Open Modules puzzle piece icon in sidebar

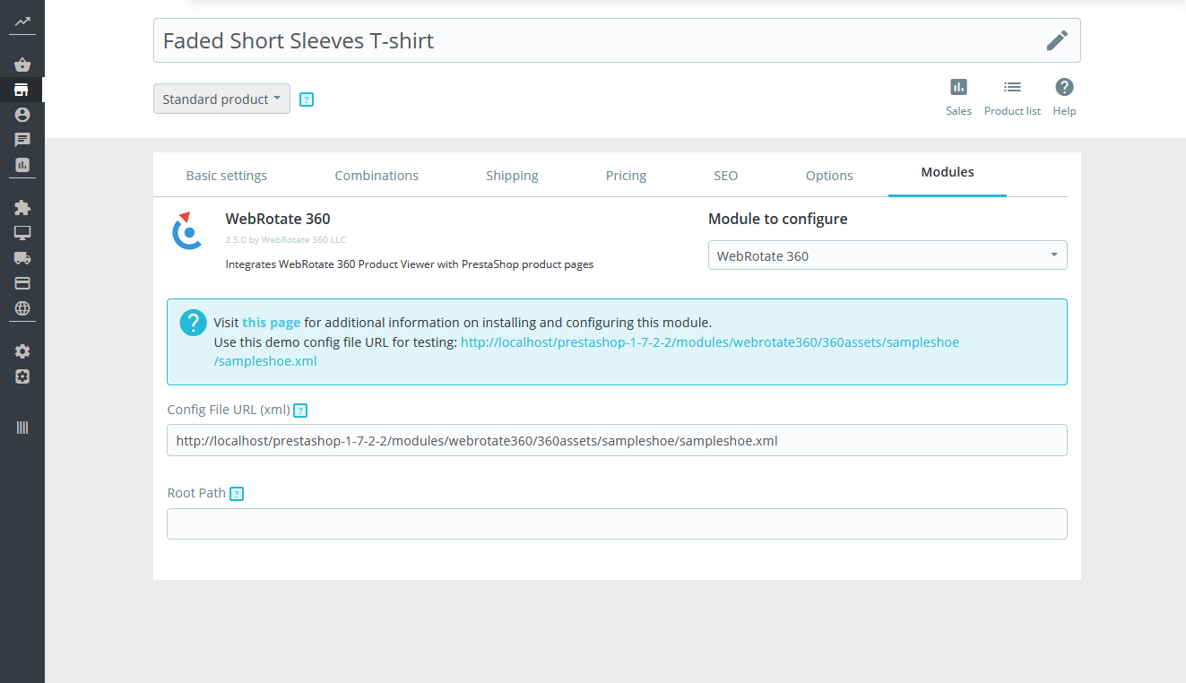(22, 208)
